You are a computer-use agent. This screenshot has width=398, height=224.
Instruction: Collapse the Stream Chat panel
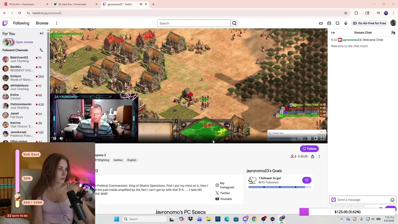coord(333,33)
